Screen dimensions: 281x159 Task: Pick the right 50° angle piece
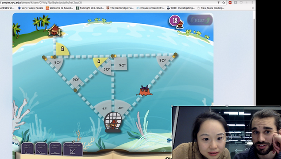click(x=163, y=61)
